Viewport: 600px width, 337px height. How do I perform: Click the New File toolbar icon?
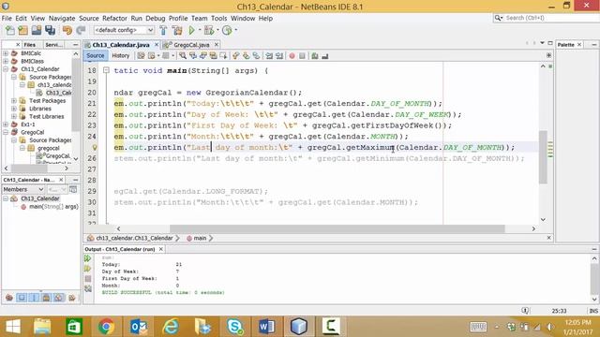[10, 30]
